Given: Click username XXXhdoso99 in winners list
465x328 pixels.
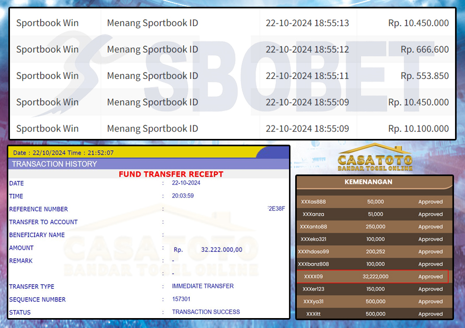Looking at the screenshot, I should click(313, 252).
